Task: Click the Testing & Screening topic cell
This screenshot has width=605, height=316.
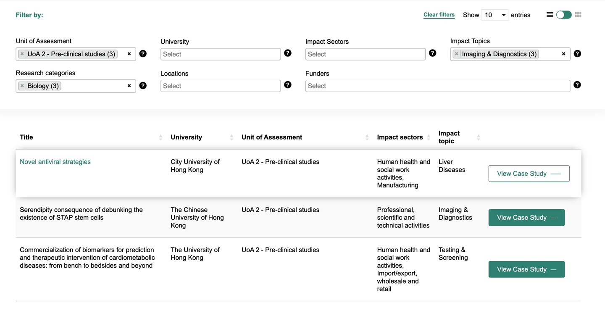Action: tap(453, 254)
